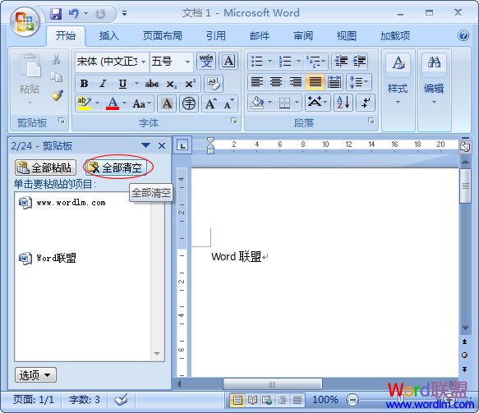Switch to the 页面布局 tab

point(163,36)
